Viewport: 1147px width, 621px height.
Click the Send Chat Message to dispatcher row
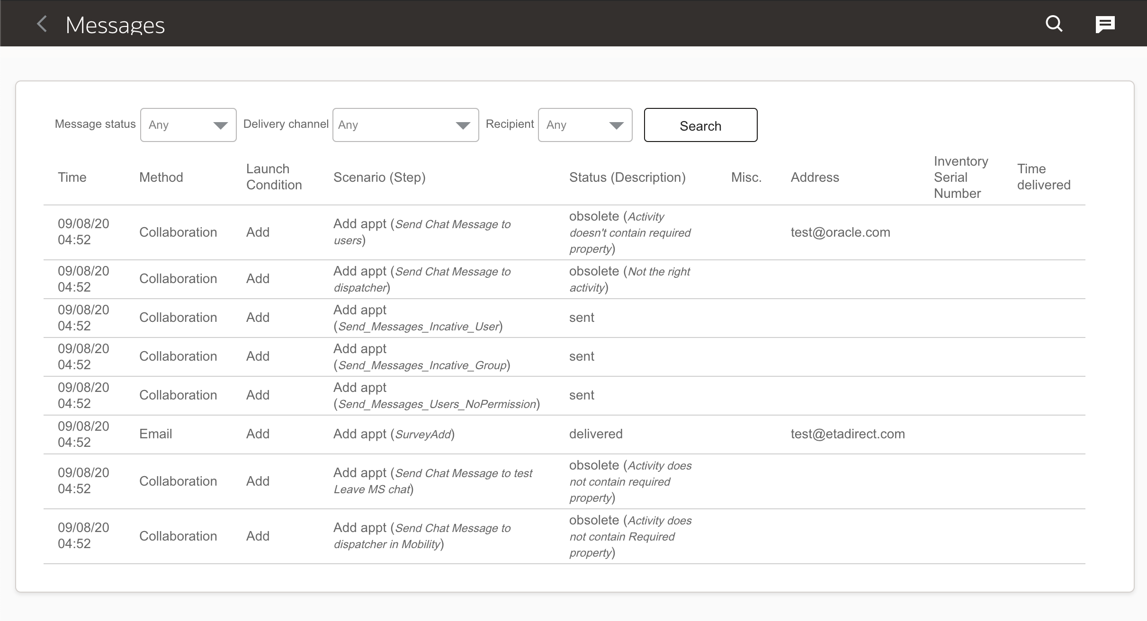422,279
